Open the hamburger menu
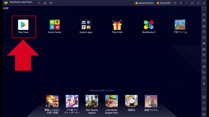The height and width of the screenshot is (117, 209). (x=181, y=3)
